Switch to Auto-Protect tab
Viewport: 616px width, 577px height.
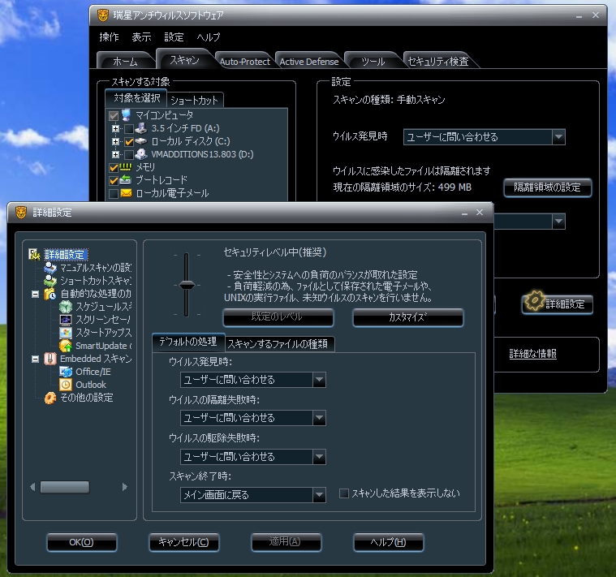(245, 62)
